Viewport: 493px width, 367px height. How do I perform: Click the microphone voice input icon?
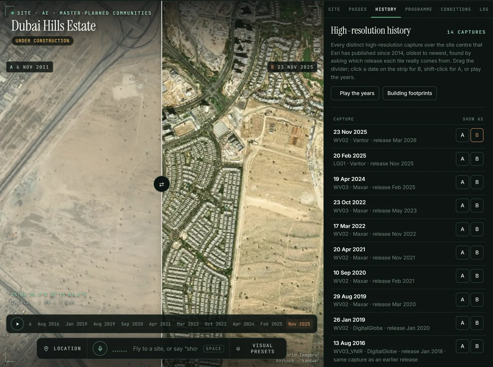(100, 348)
